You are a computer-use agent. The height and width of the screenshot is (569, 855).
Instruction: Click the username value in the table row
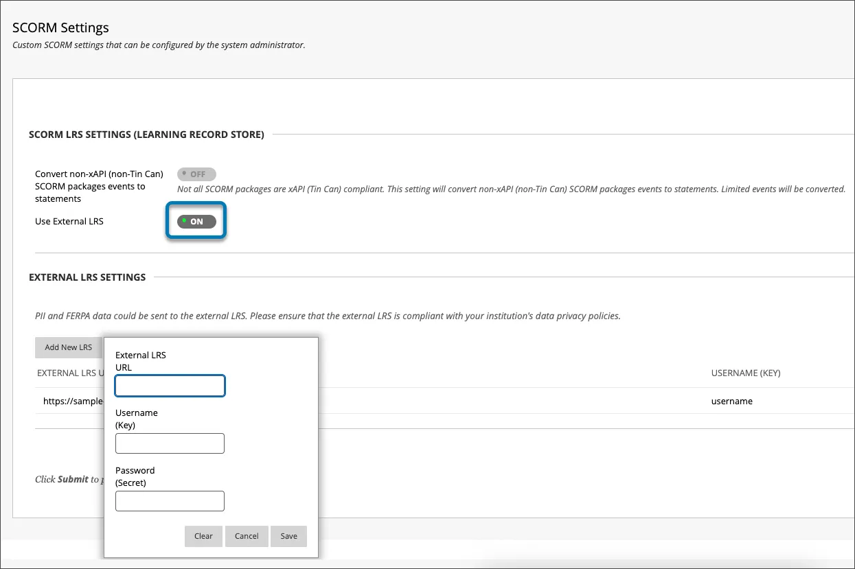click(x=731, y=401)
